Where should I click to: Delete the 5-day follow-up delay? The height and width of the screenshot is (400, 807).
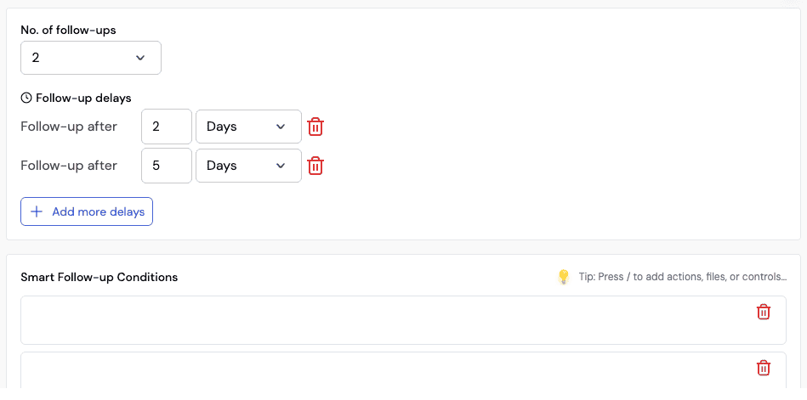[315, 166]
